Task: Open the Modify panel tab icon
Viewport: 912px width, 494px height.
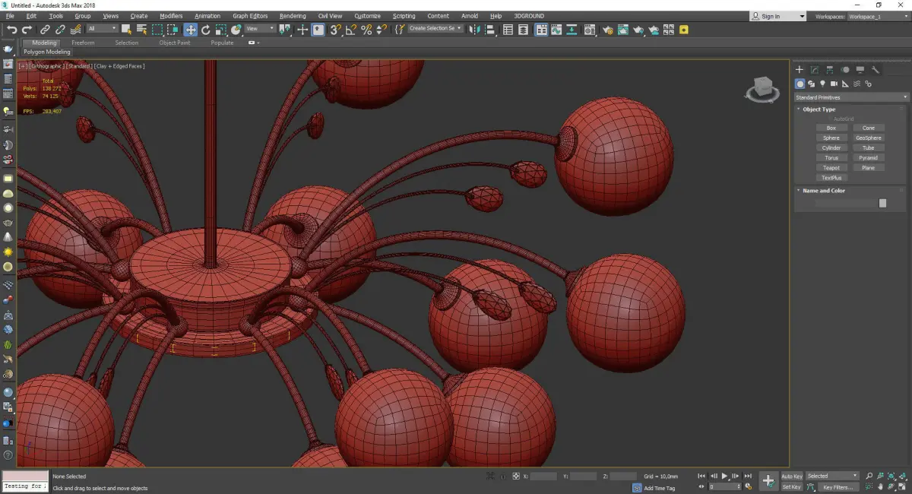Action: pyautogui.click(x=815, y=70)
